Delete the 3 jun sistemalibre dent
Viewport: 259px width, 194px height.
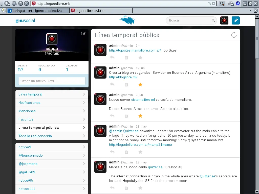coord(126,116)
